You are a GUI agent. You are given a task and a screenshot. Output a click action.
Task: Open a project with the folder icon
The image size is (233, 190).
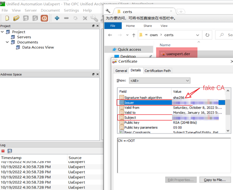(x=16, y=18)
